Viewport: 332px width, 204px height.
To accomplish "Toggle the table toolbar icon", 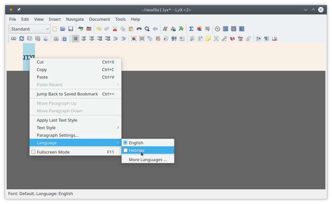I will coord(233,29).
